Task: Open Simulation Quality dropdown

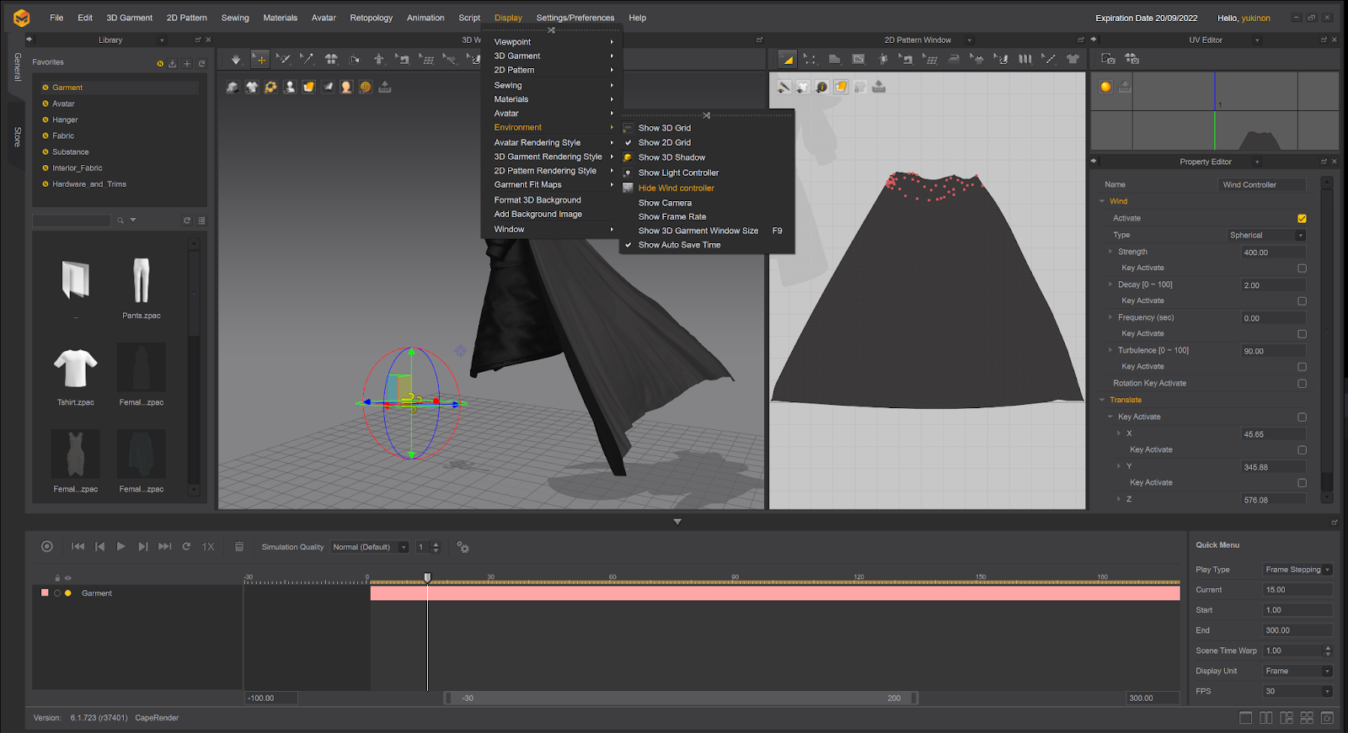Action: (x=370, y=547)
